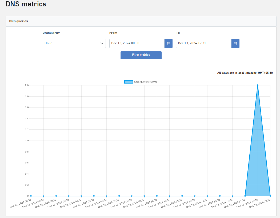The width and height of the screenshot is (280, 218).
Task: Click the DNS queries legend marker
Action: pos(129,82)
